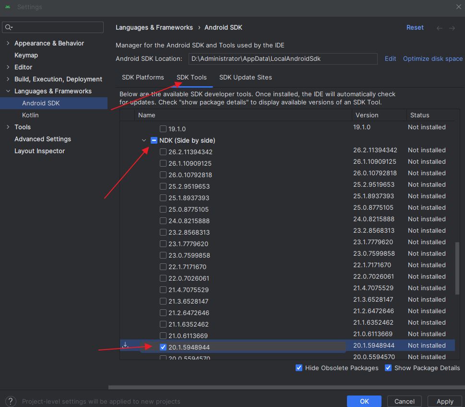The height and width of the screenshot is (407, 465).
Task: Check NDK version 26.2.11394342
Action: [163, 152]
